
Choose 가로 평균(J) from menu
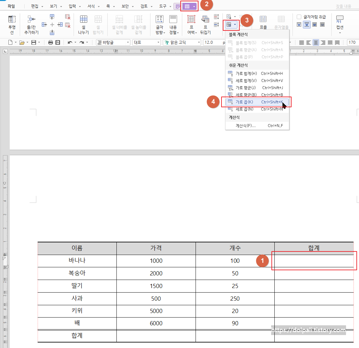click(257, 87)
